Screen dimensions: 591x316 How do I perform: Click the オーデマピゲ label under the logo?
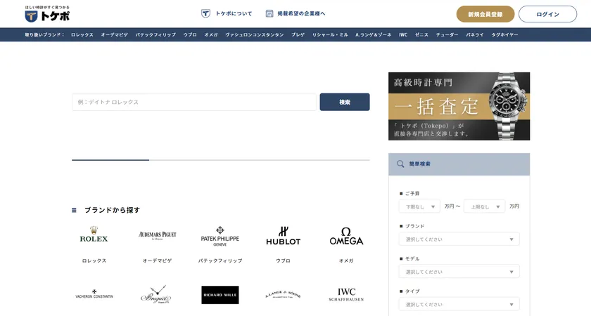[x=157, y=261]
